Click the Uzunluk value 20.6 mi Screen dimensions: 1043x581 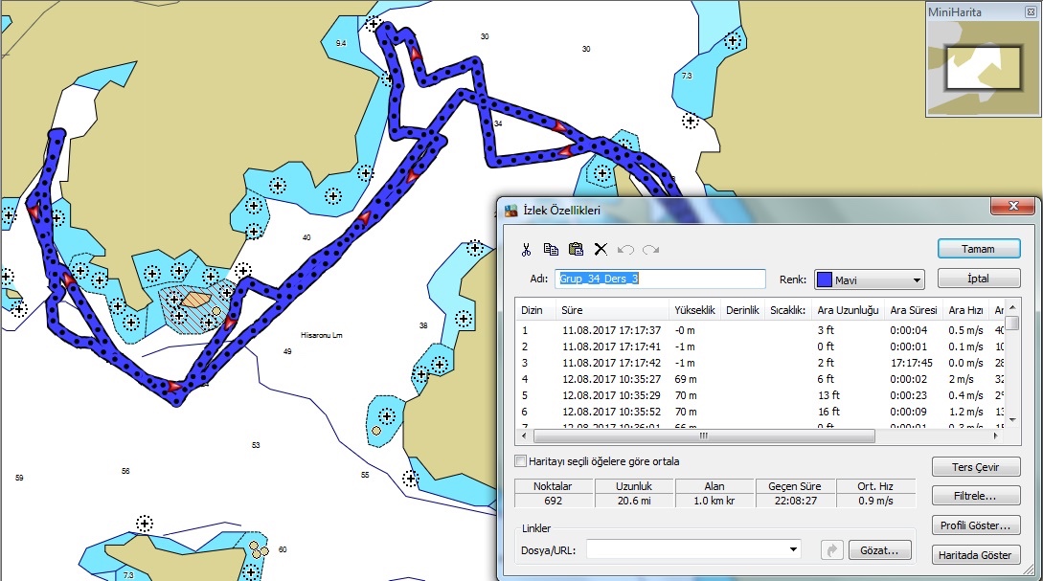[634, 501]
